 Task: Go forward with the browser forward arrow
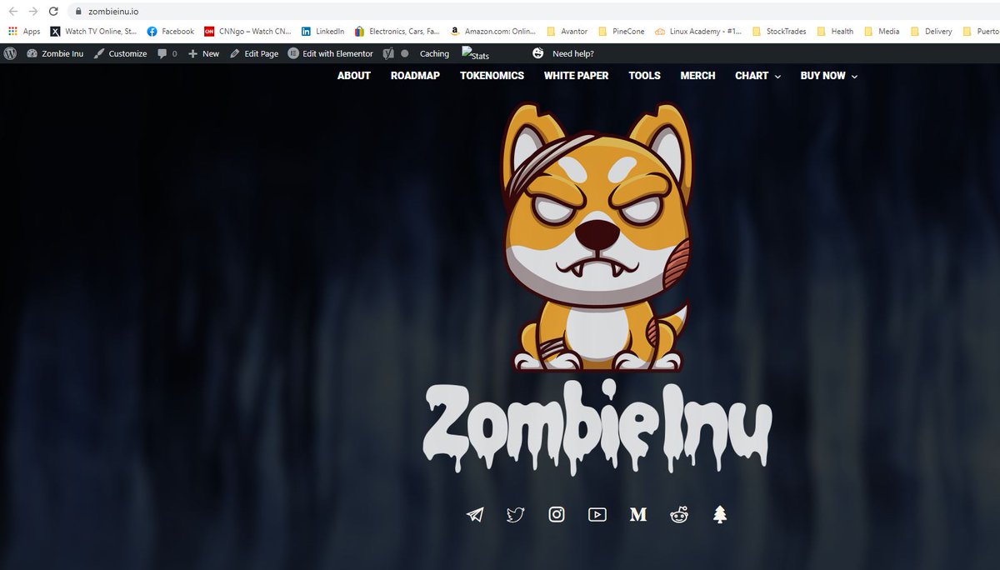coord(32,12)
